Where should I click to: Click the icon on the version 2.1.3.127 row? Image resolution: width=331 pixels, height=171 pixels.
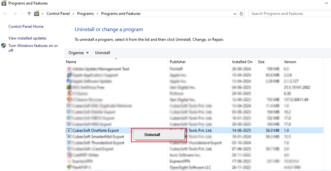[x=69, y=81]
